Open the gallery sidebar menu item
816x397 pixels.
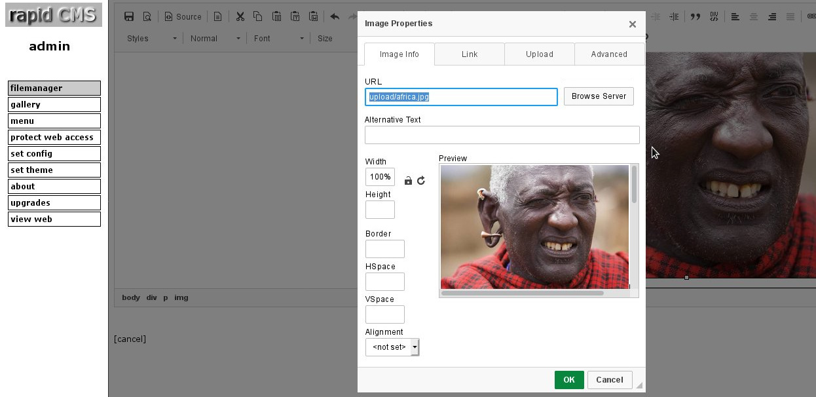[54, 105]
